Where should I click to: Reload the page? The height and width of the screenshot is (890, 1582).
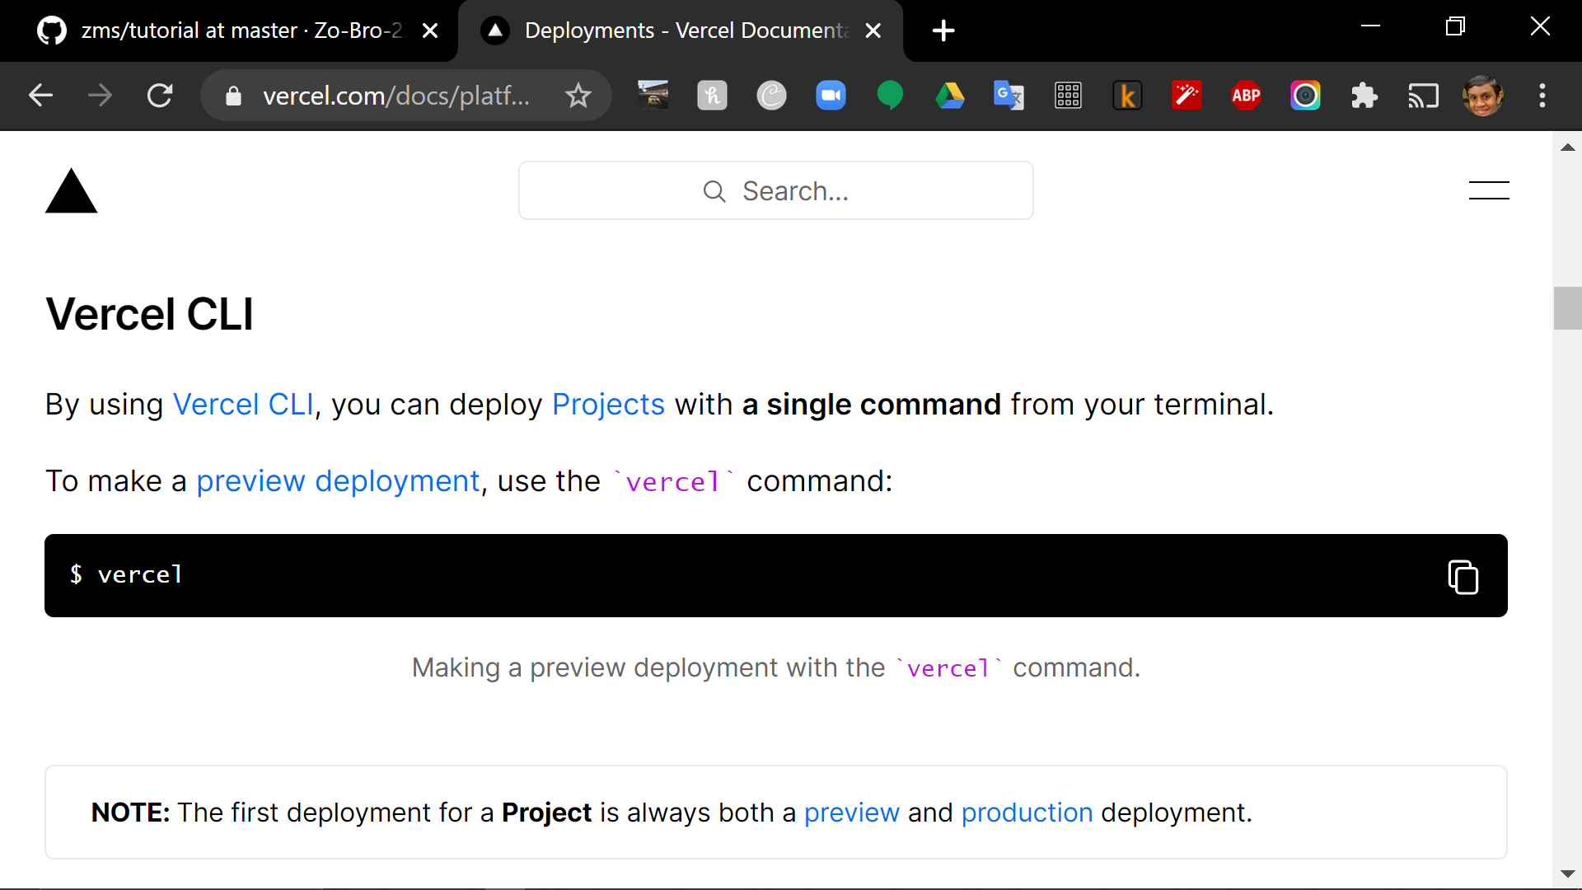pos(160,96)
